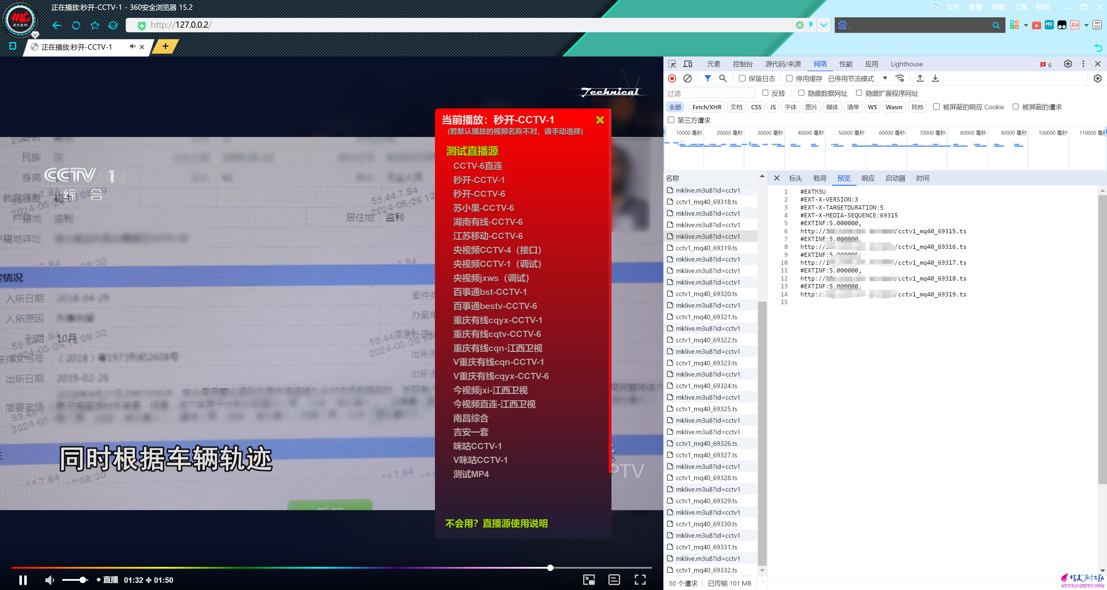Viewport: 1107px width, 590px height.
Task: Click the DevTools error count badge
Action: coord(1046,65)
